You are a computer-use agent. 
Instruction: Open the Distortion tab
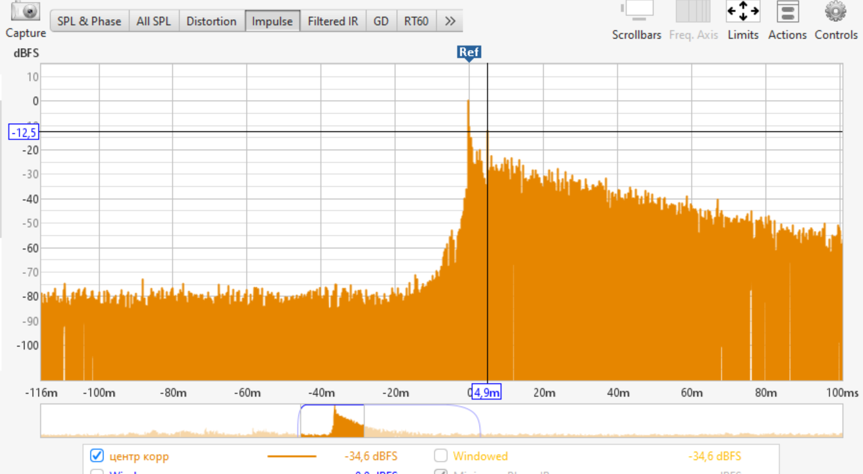pyautogui.click(x=211, y=21)
